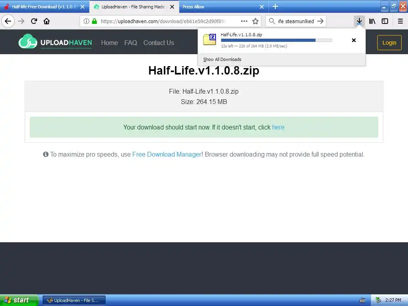Viewport: 408px width, 306px height.
Task: Open page actions three-dot menu
Action: [244, 21]
